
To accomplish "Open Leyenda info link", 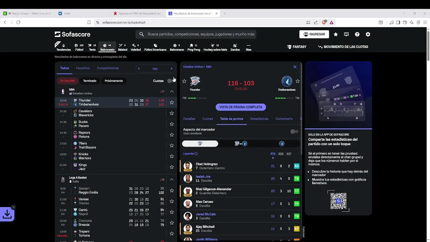I will (190, 154).
